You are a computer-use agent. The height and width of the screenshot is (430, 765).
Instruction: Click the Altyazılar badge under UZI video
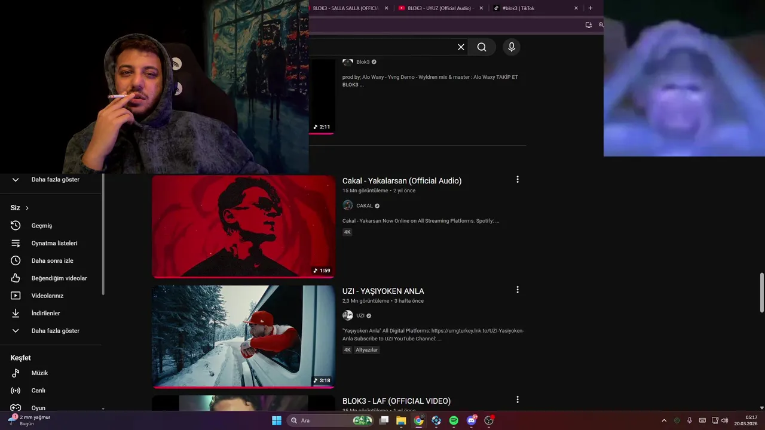pyautogui.click(x=367, y=350)
